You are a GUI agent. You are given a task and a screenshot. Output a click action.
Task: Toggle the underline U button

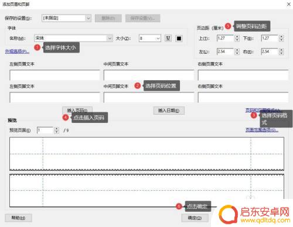click(x=168, y=38)
